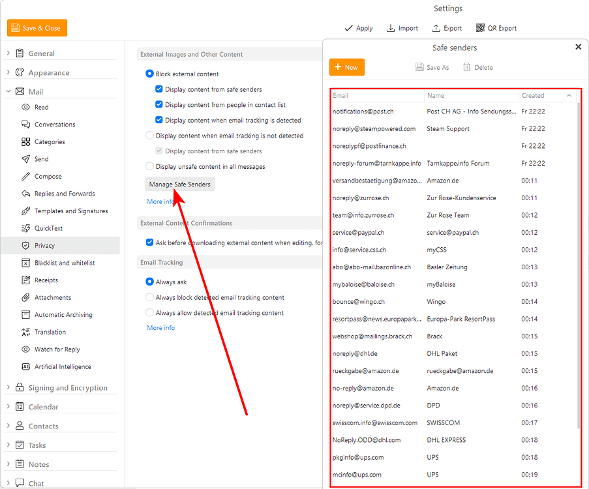Select Display unsafe content in all messages
Viewport: 589px width, 489px height.
click(x=149, y=166)
